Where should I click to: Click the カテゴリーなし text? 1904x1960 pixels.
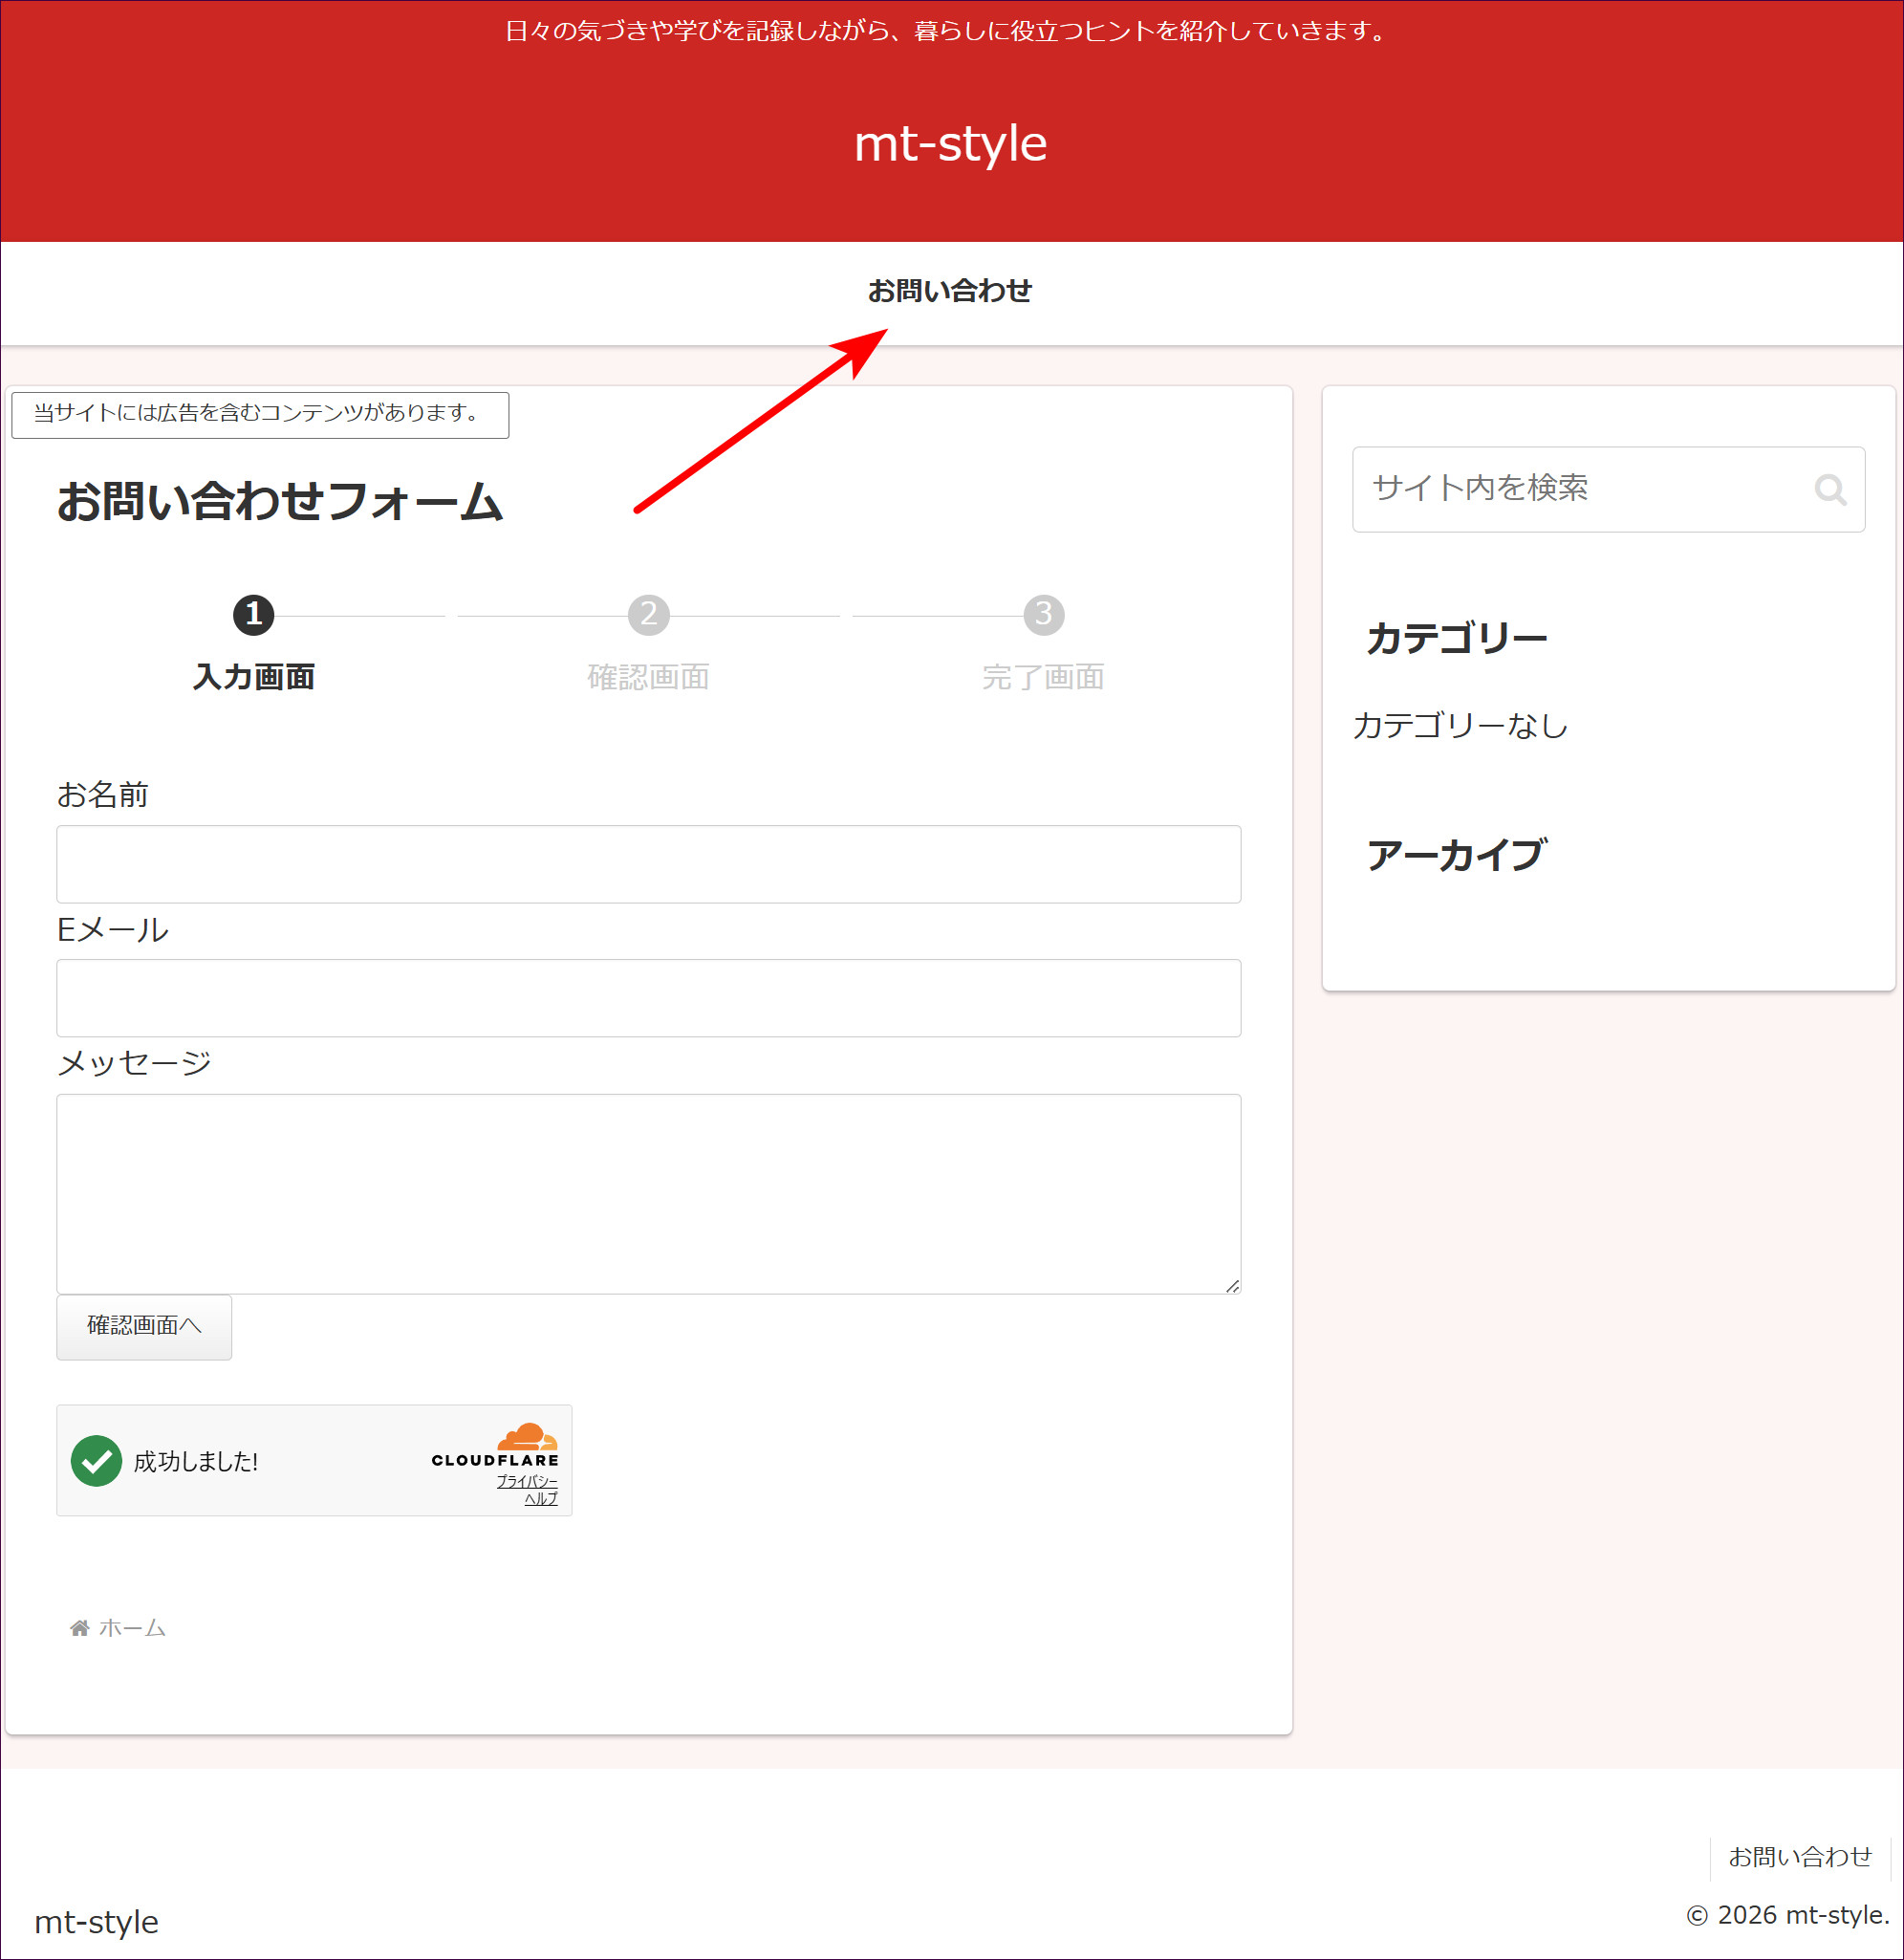1460,726
